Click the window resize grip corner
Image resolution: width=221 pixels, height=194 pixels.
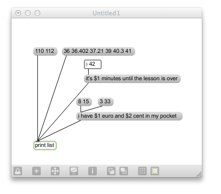[x=199, y=174]
